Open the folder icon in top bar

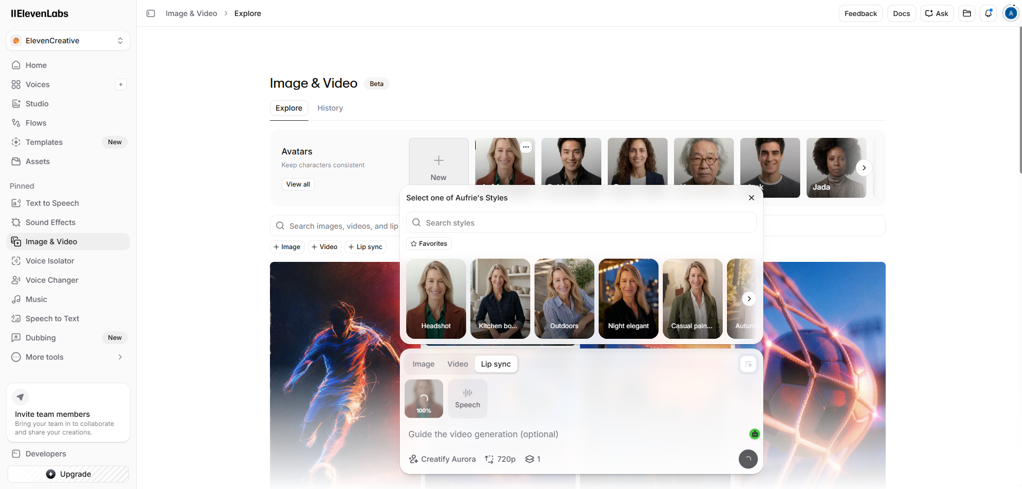pos(967,13)
